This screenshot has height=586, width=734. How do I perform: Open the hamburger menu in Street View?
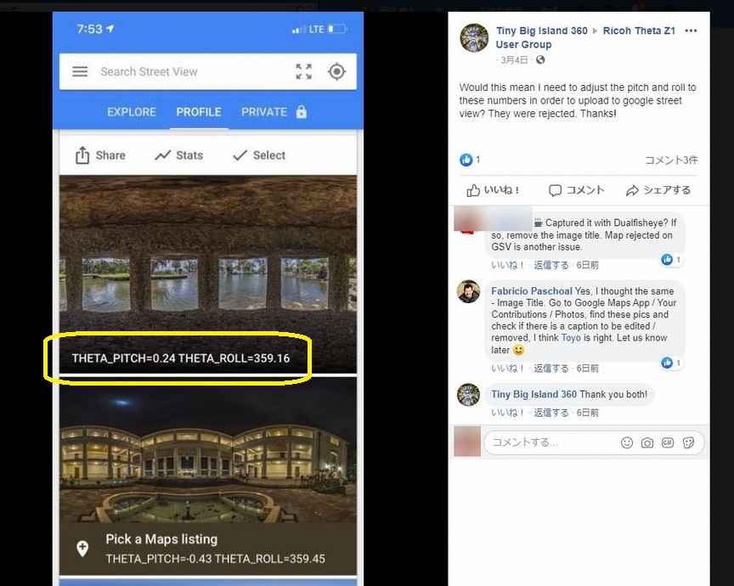pos(80,71)
